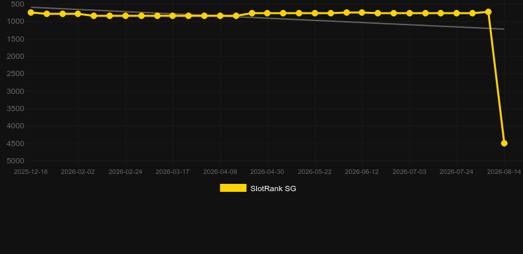This screenshot has width=523, height=254.
Task: Select the data point above 2026-05-22
Action: coord(314,13)
